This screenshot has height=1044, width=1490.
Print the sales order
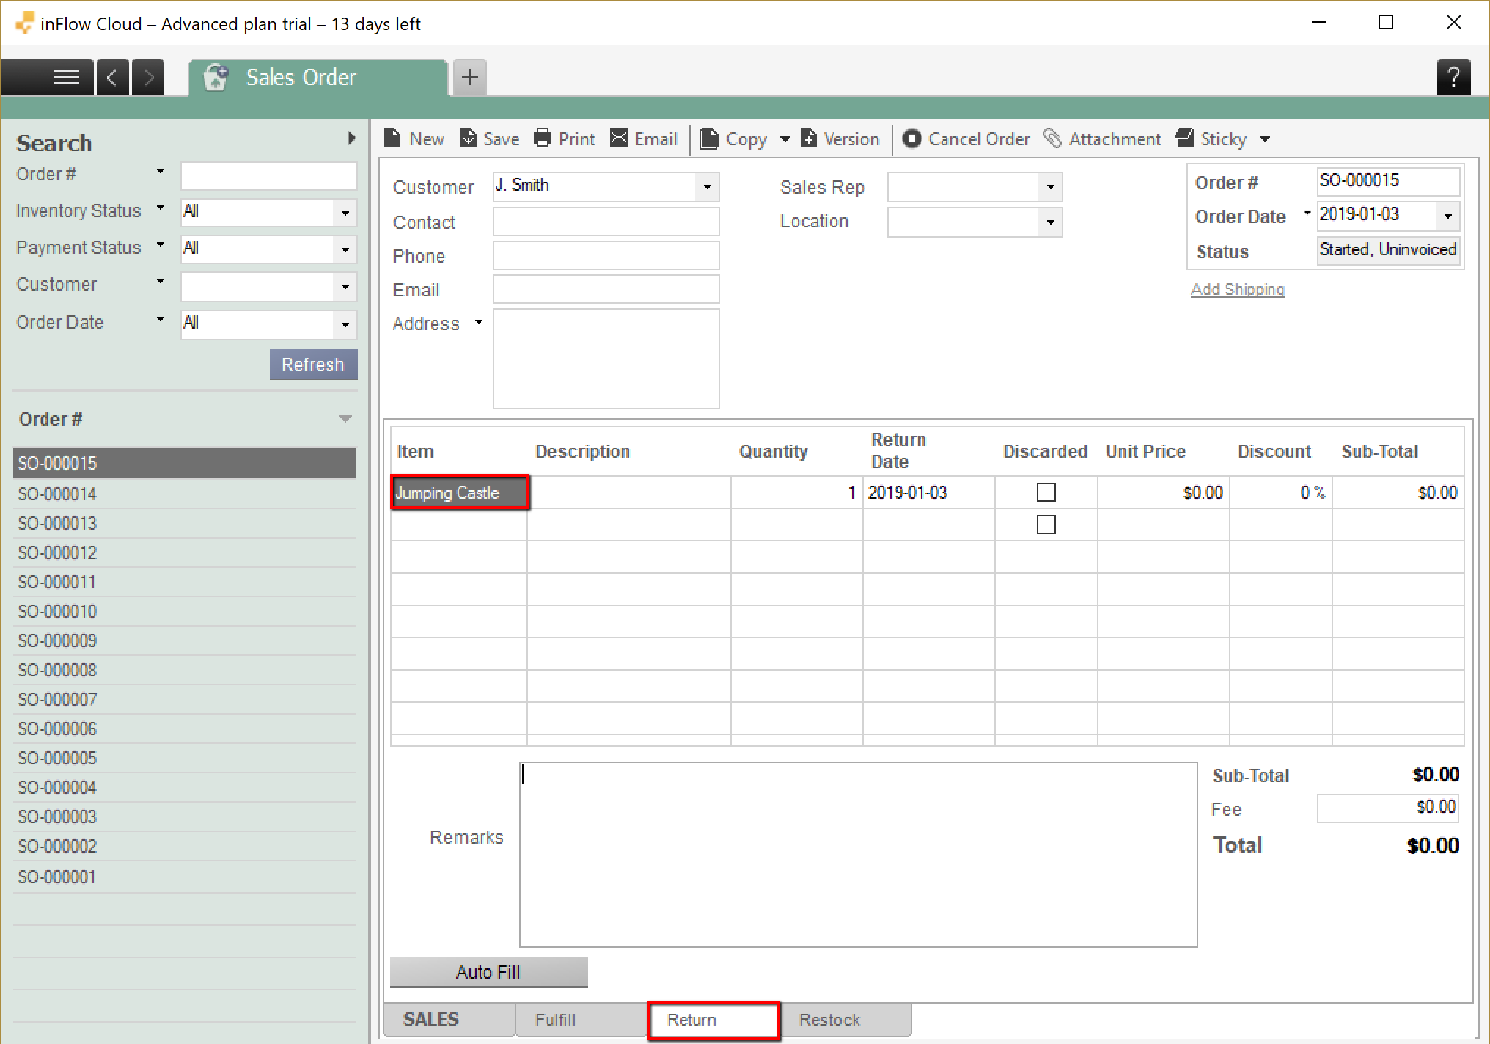[565, 139]
